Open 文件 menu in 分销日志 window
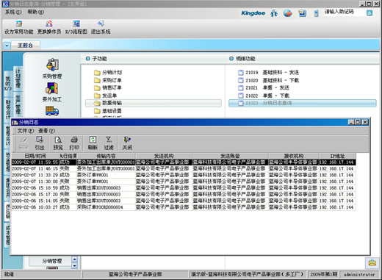This screenshot has width=382, height=280. [x=25, y=131]
